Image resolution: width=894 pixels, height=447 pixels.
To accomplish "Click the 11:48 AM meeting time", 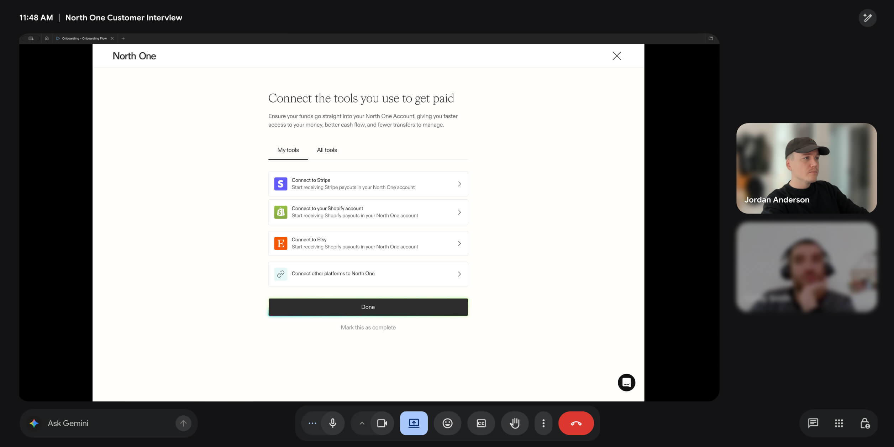I will pyautogui.click(x=36, y=18).
